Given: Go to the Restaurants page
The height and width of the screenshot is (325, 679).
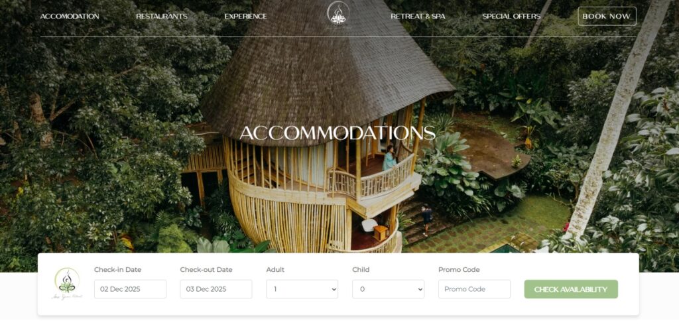Looking at the screenshot, I should point(162,17).
